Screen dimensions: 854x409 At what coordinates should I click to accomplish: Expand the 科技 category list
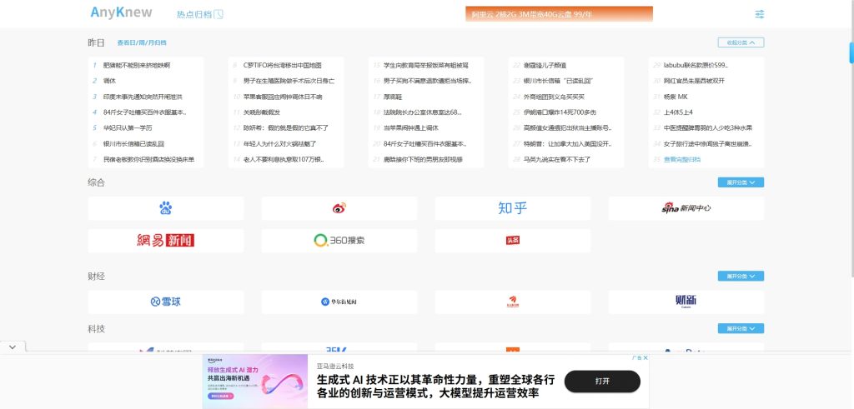tap(741, 329)
